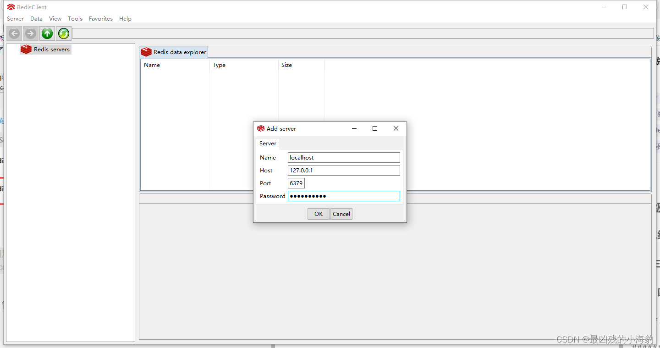660x348 pixels.
Task: Focus the Password field
Action: click(344, 196)
